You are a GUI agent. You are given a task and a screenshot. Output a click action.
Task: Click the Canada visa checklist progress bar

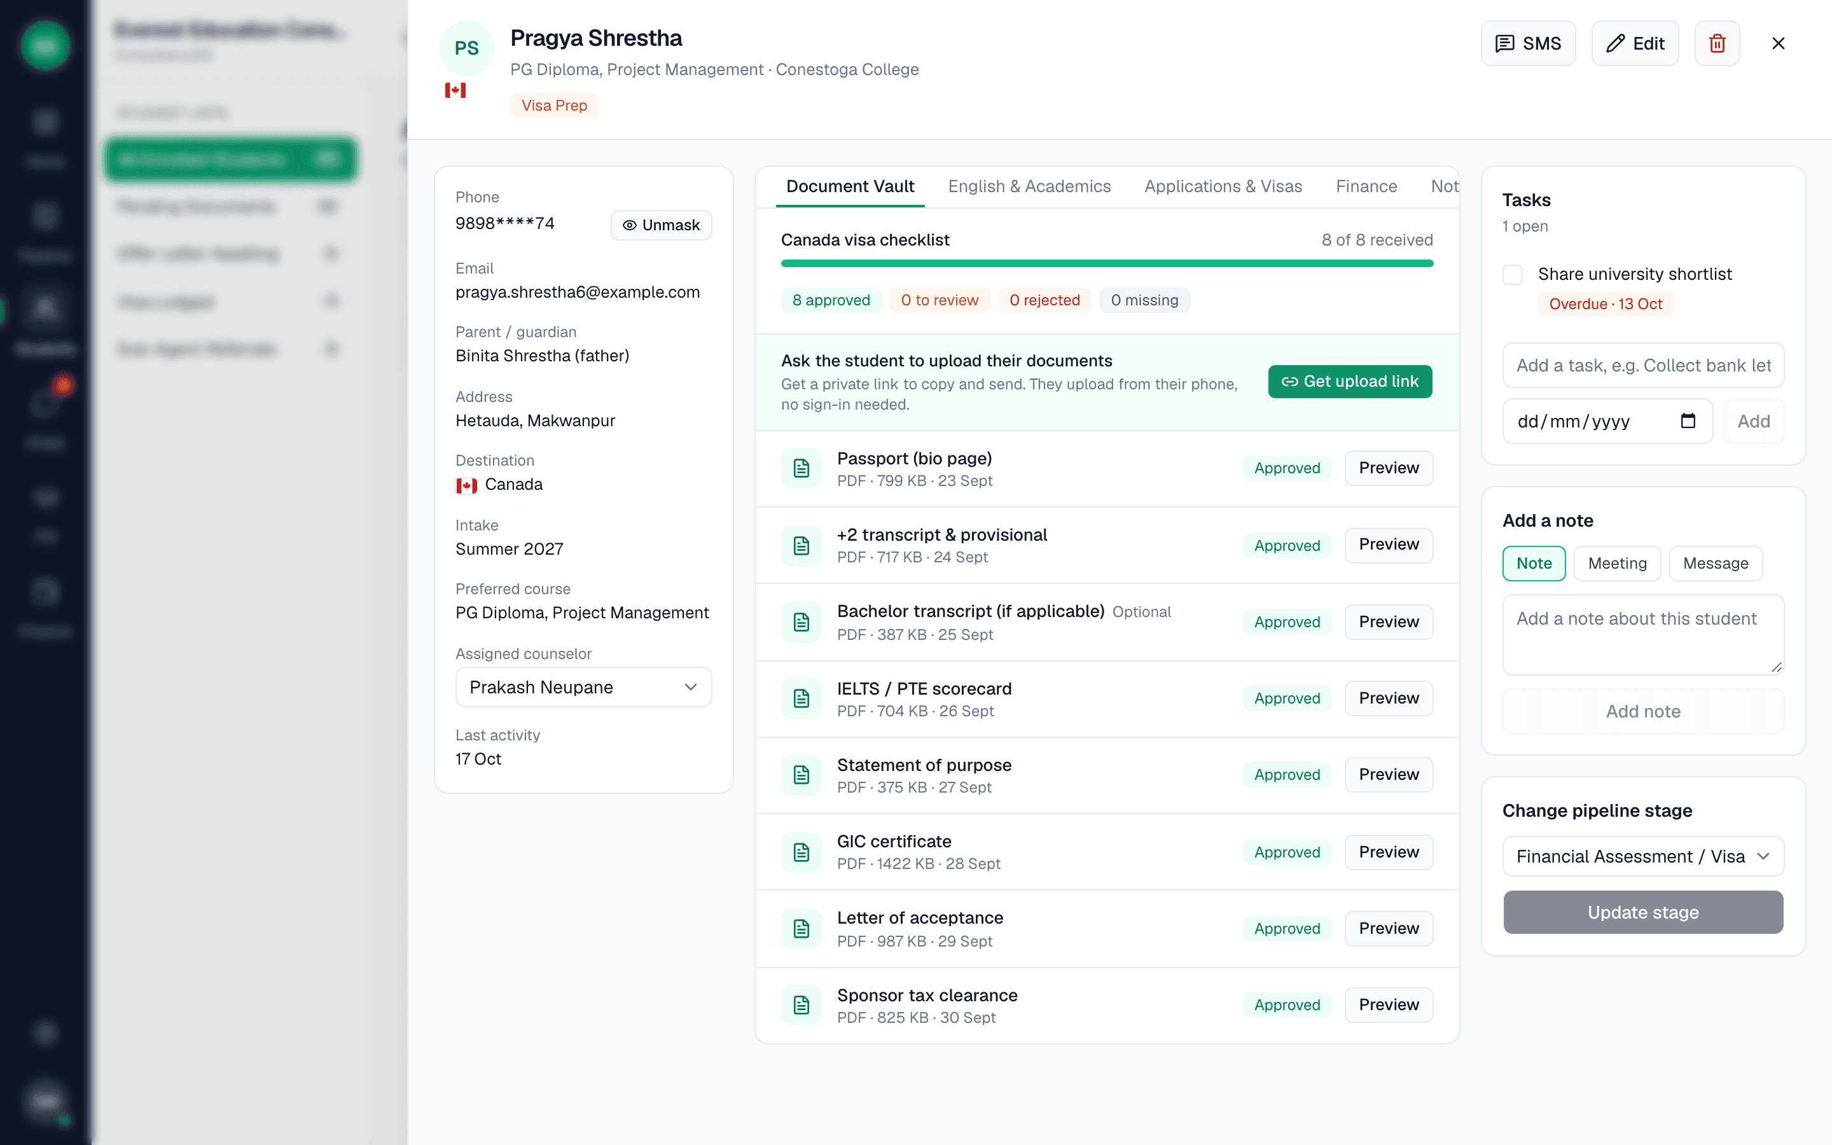coord(1107,263)
